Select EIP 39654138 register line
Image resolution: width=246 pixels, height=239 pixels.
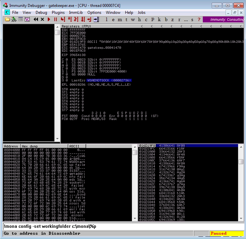74,55
